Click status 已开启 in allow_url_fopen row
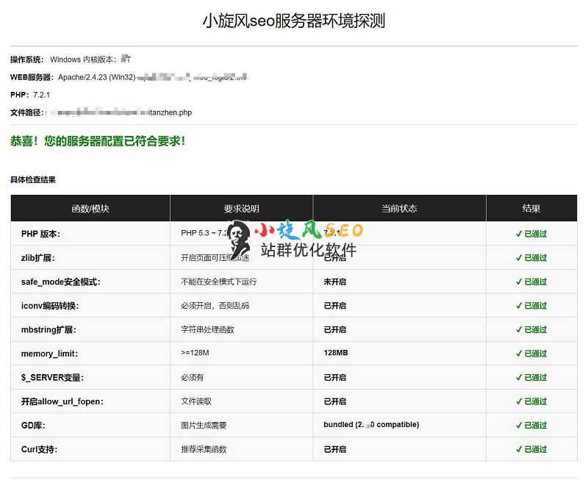The width and height of the screenshot is (588, 480). (335, 401)
